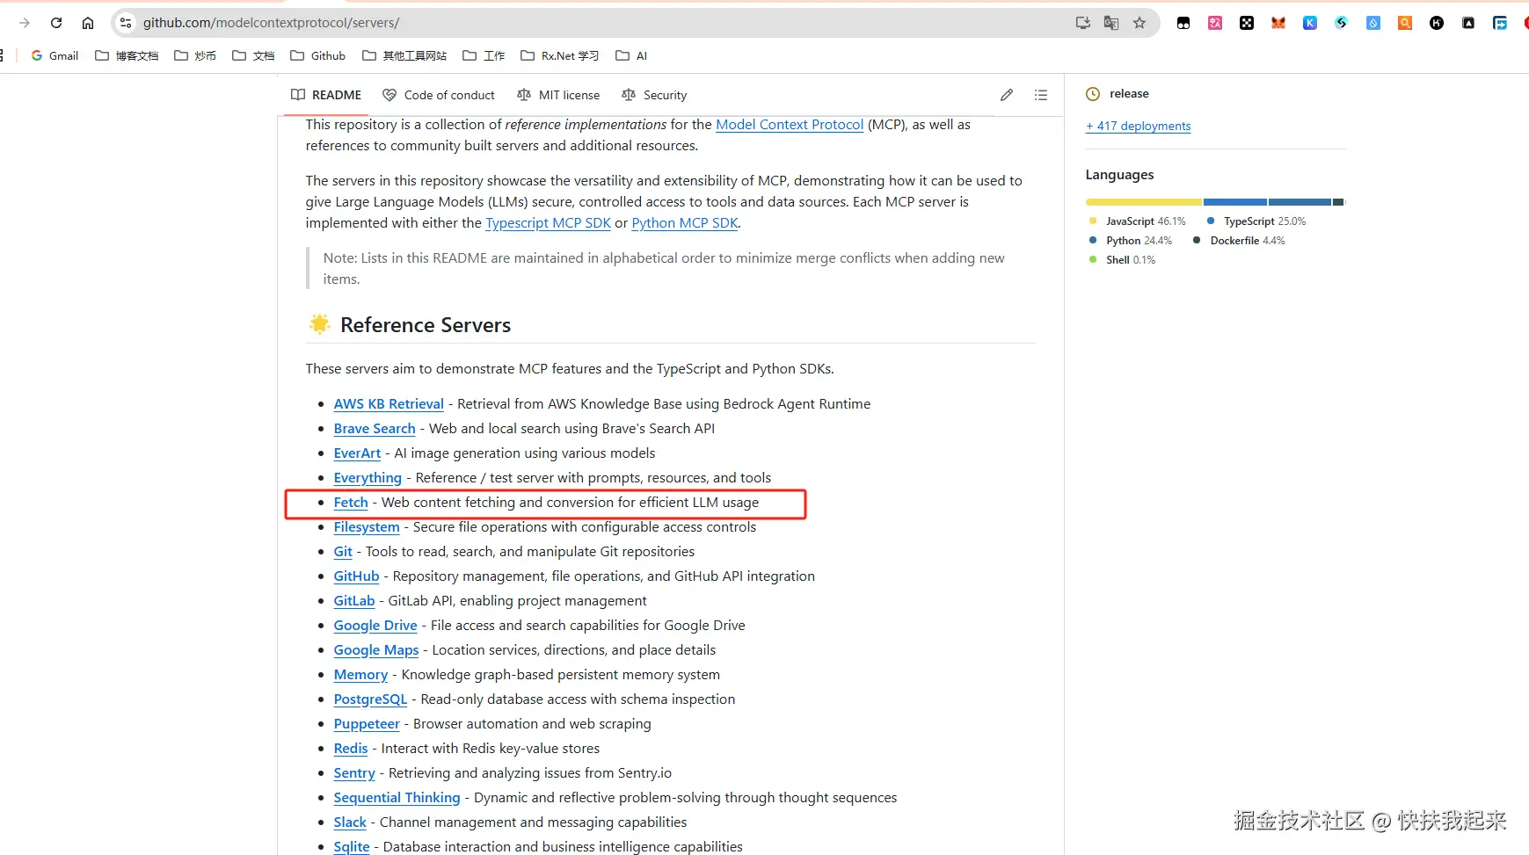This screenshot has width=1529, height=855.
Task: Open the Filesystem server link
Action: 367,527
